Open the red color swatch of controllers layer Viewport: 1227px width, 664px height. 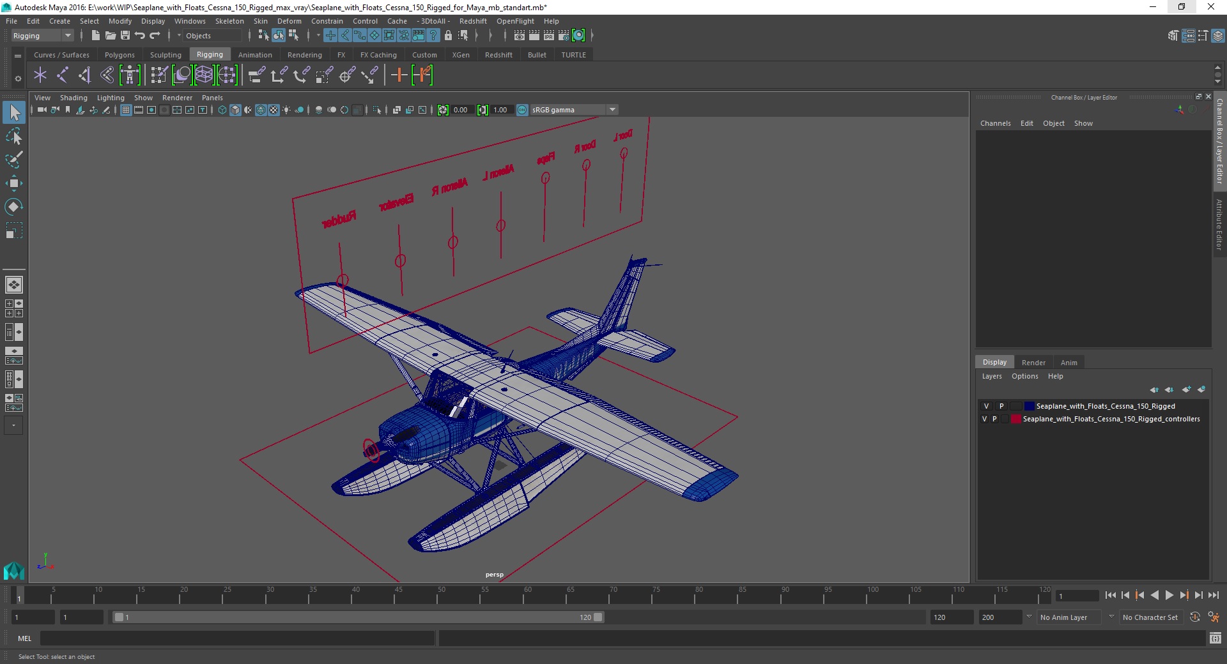(1015, 419)
